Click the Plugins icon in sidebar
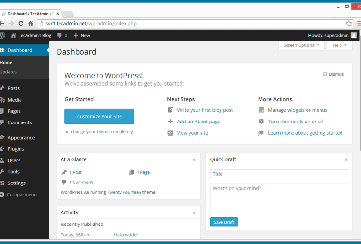The width and height of the screenshot is (361, 244). (2, 149)
